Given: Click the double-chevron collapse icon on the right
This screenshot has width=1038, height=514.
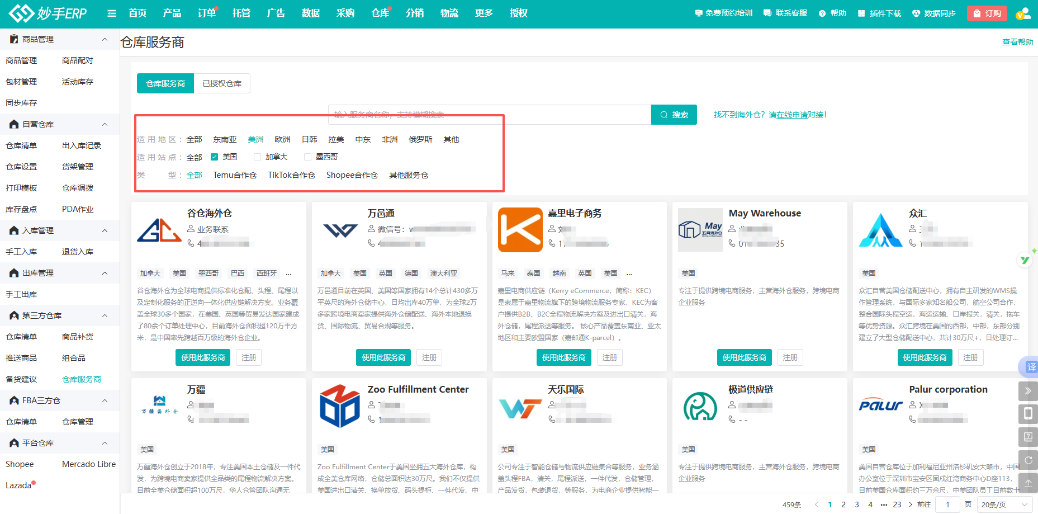Looking at the screenshot, I should tap(1028, 391).
